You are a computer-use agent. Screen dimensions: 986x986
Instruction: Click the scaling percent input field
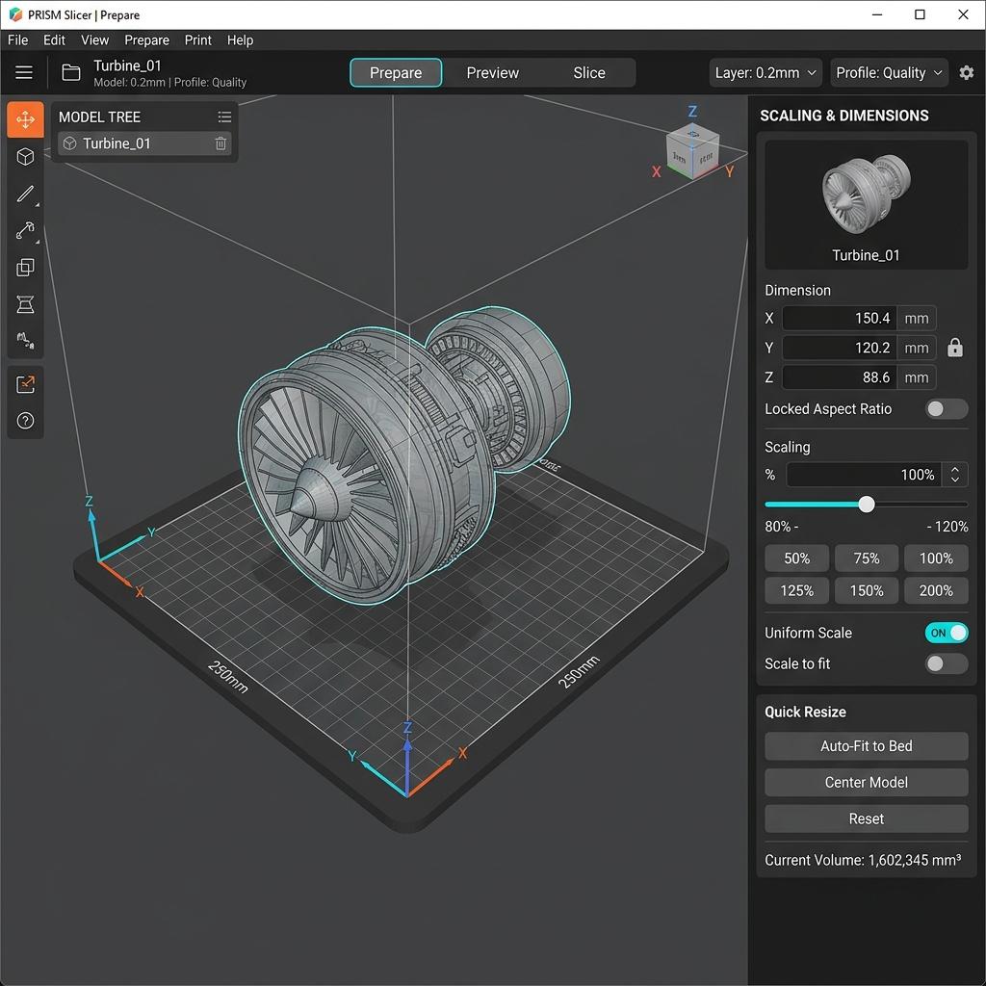point(864,475)
